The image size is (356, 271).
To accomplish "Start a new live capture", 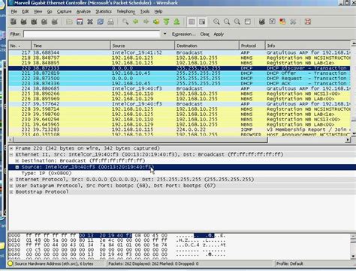I will pos(34,22).
